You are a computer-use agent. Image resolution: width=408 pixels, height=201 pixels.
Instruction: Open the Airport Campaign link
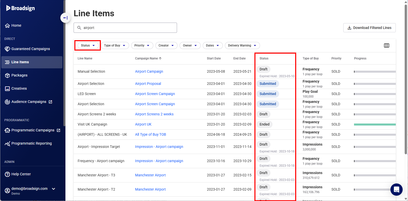pyautogui.click(x=149, y=71)
